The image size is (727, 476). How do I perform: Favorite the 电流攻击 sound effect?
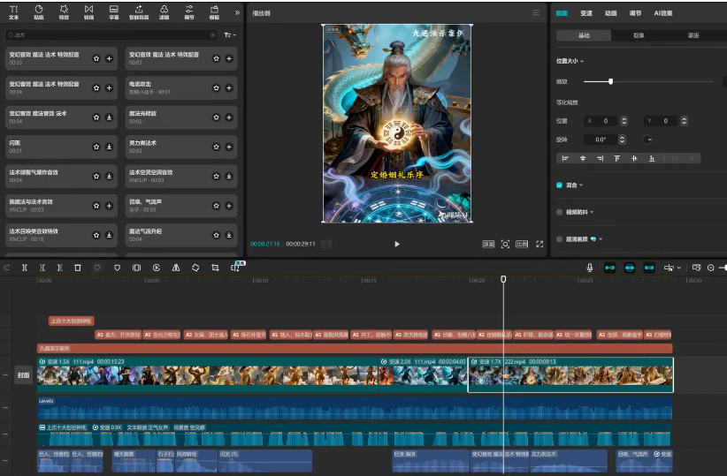(x=217, y=87)
